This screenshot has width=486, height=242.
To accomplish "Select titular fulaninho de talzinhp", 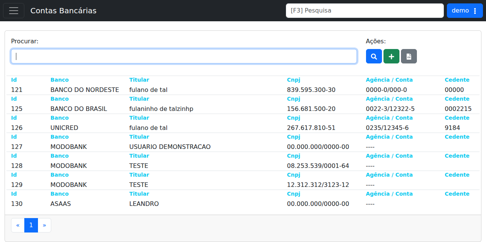I will (161, 109).
